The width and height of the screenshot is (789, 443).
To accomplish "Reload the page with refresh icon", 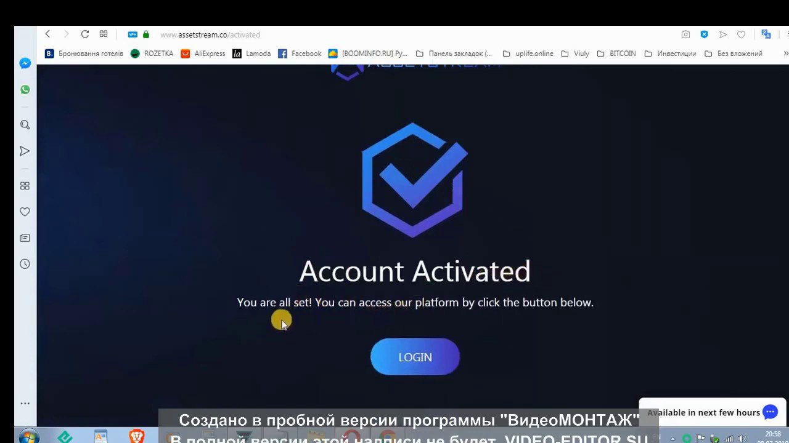I will point(85,34).
